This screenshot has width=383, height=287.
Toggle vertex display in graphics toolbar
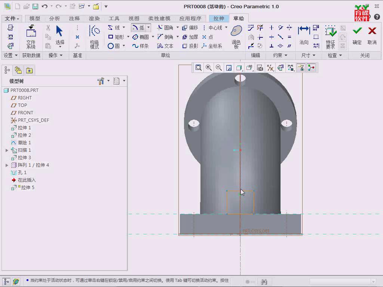(311, 68)
